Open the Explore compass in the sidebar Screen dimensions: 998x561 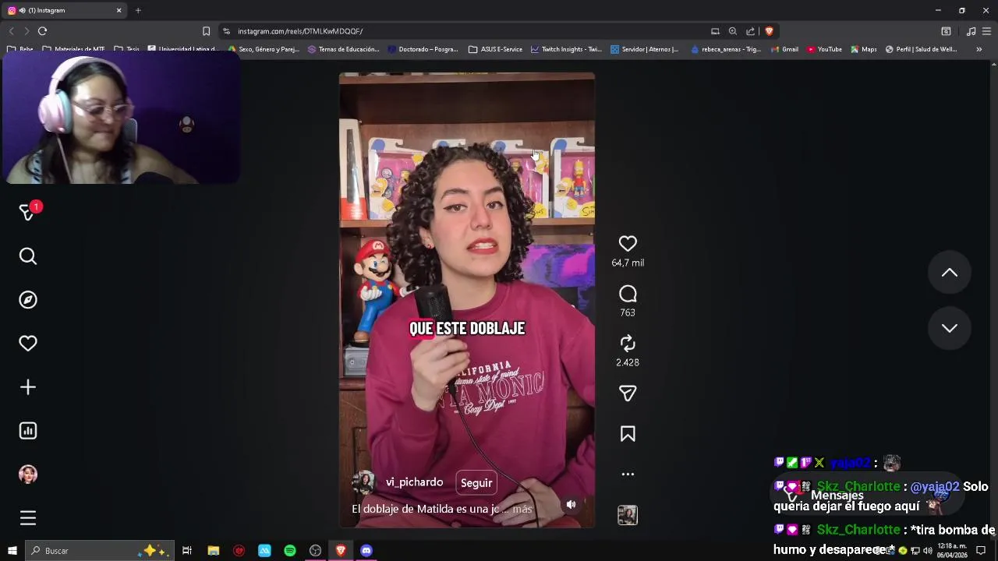click(28, 300)
